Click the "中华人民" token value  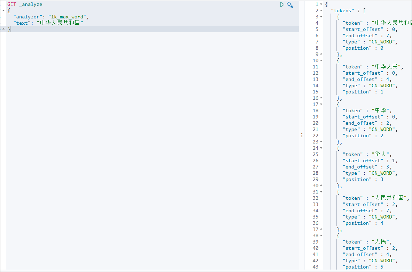click(386, 67)
